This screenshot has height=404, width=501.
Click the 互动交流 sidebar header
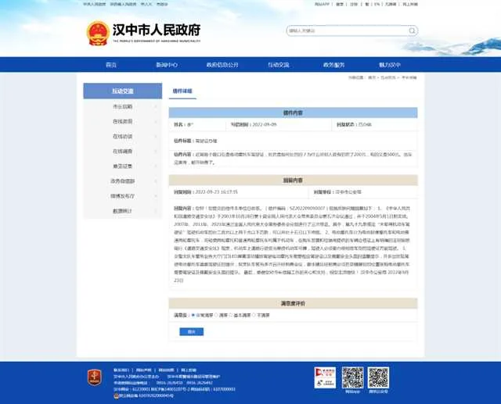(x=123, y=91)
